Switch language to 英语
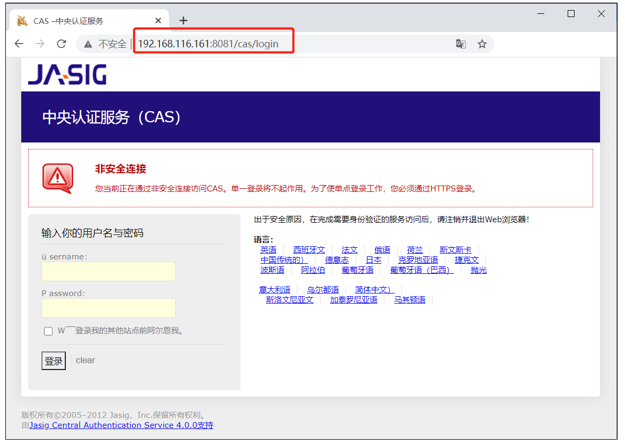 (x=268, y=250)
